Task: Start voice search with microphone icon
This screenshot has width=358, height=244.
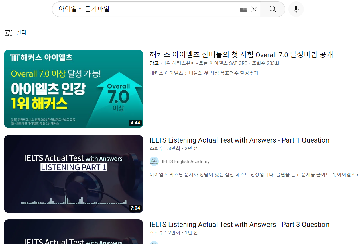Action: pyautogui.click(x=296, y=9)
